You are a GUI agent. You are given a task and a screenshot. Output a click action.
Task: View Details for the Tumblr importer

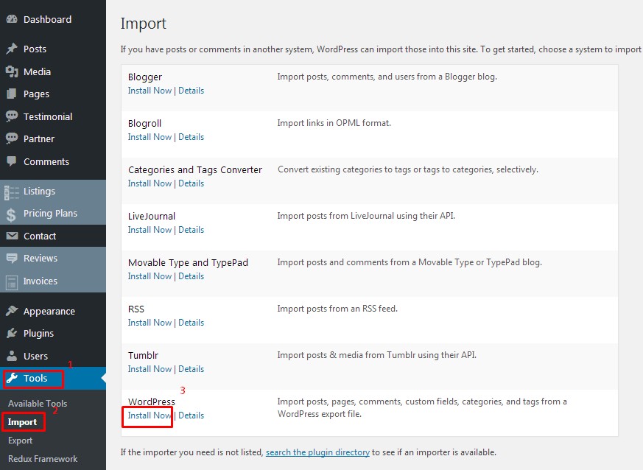(191, 369)
